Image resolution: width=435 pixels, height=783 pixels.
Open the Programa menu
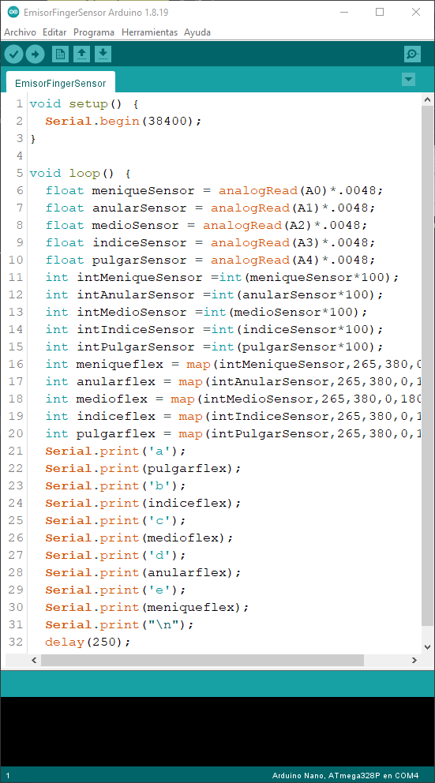[94, 32]
